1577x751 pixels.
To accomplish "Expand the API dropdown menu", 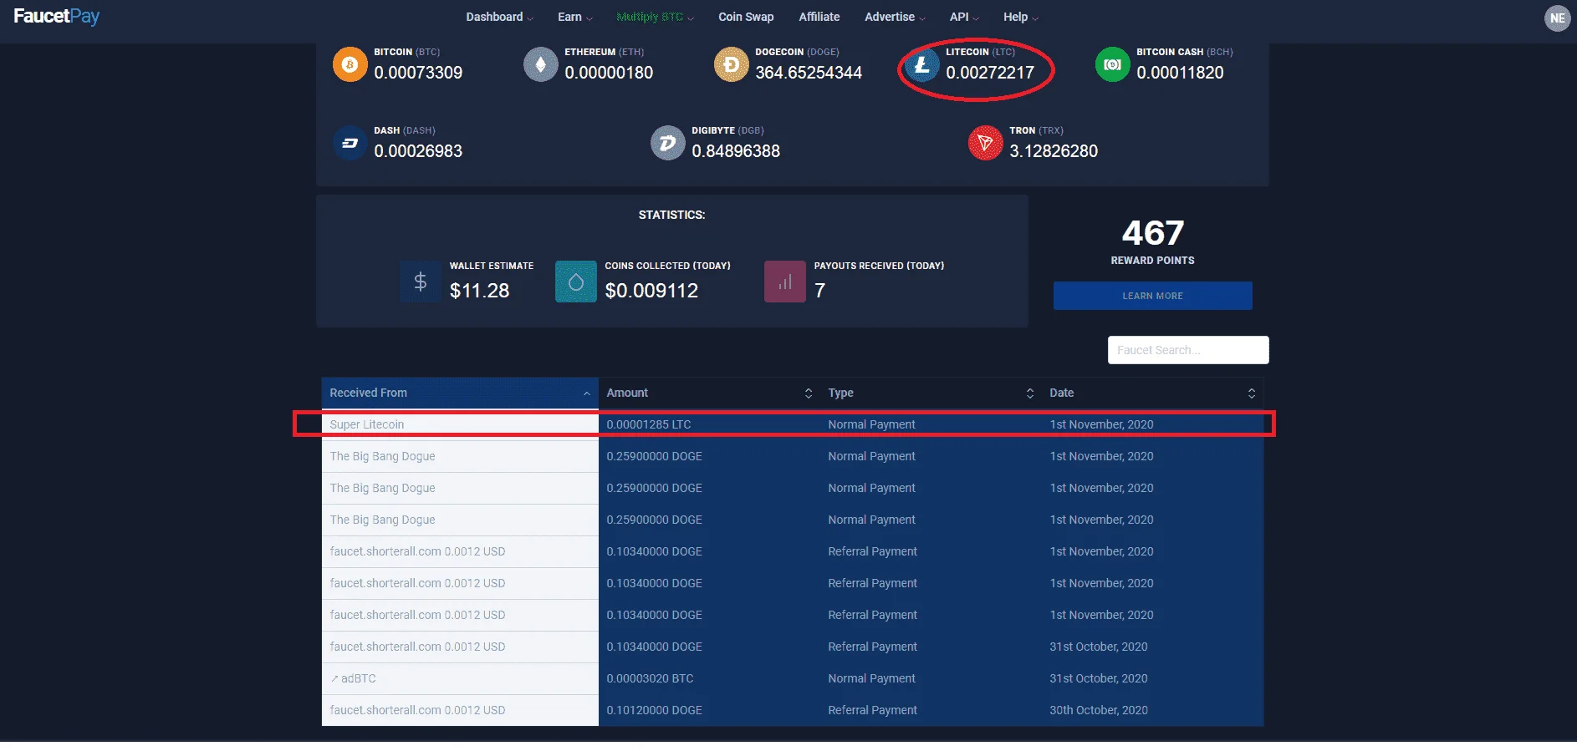I will [x=964, y=17].
